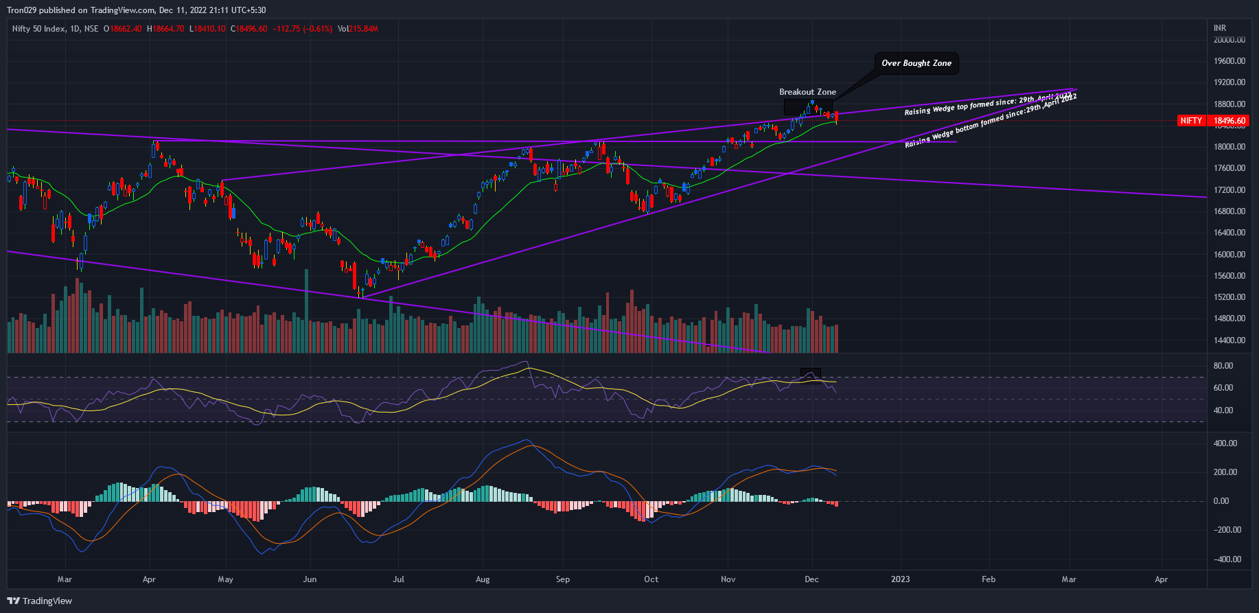Click the 2023 time axis label
Viewport: 1259px width, 613px height.
(900, 579)
